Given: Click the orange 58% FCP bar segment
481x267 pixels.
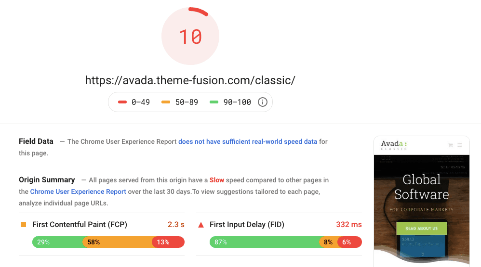Looking at the screenshot, I should pos(118,242).
